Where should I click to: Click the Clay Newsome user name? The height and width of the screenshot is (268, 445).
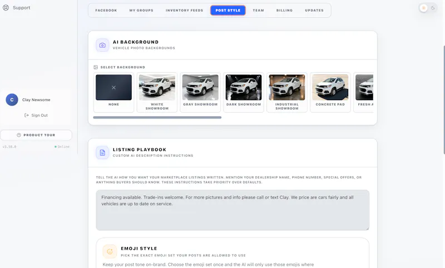click(36, 100)
